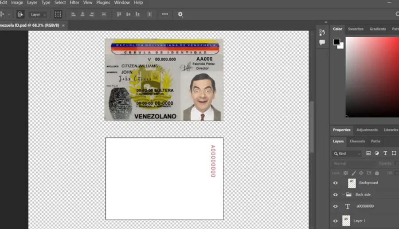Filter layers by adjustment layers icon

tap(376, 153)
